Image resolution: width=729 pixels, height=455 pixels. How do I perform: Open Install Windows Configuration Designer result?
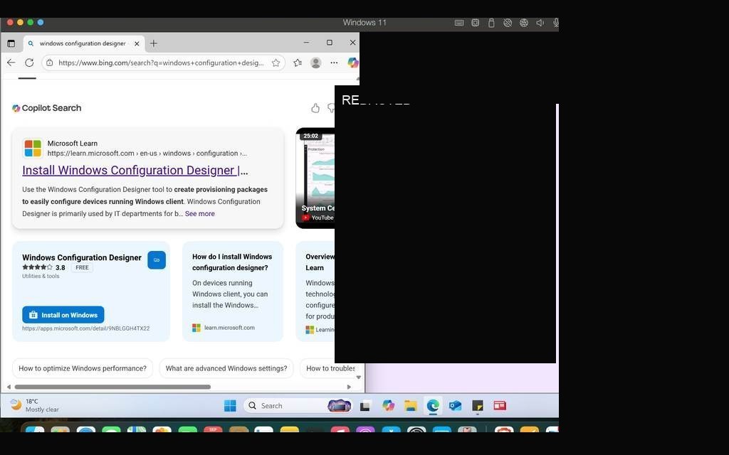pos(135,171)
